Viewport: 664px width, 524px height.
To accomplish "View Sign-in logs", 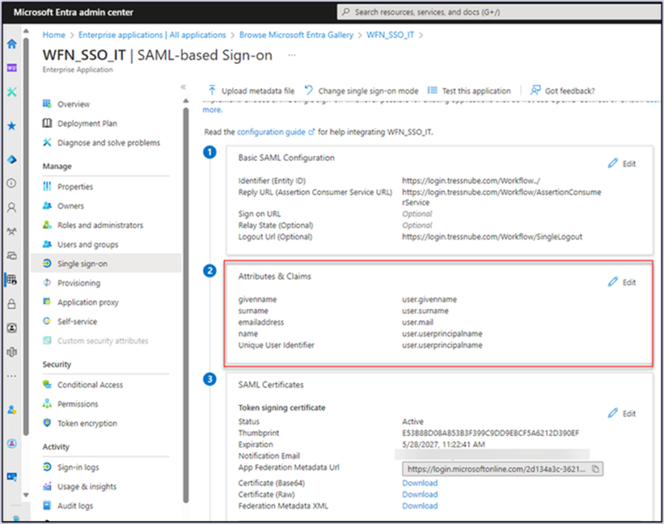I will pyautogui.click(x=78, y=467).
